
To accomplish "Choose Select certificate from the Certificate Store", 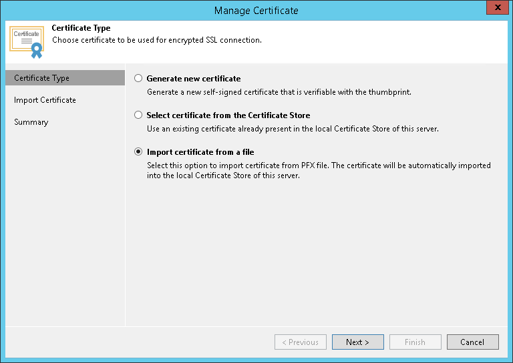I will click(x=138, y=115).
